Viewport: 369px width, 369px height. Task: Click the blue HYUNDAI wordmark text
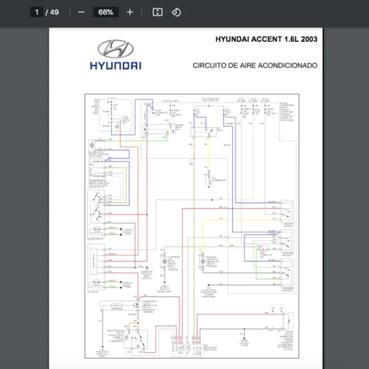pos(116,65)
